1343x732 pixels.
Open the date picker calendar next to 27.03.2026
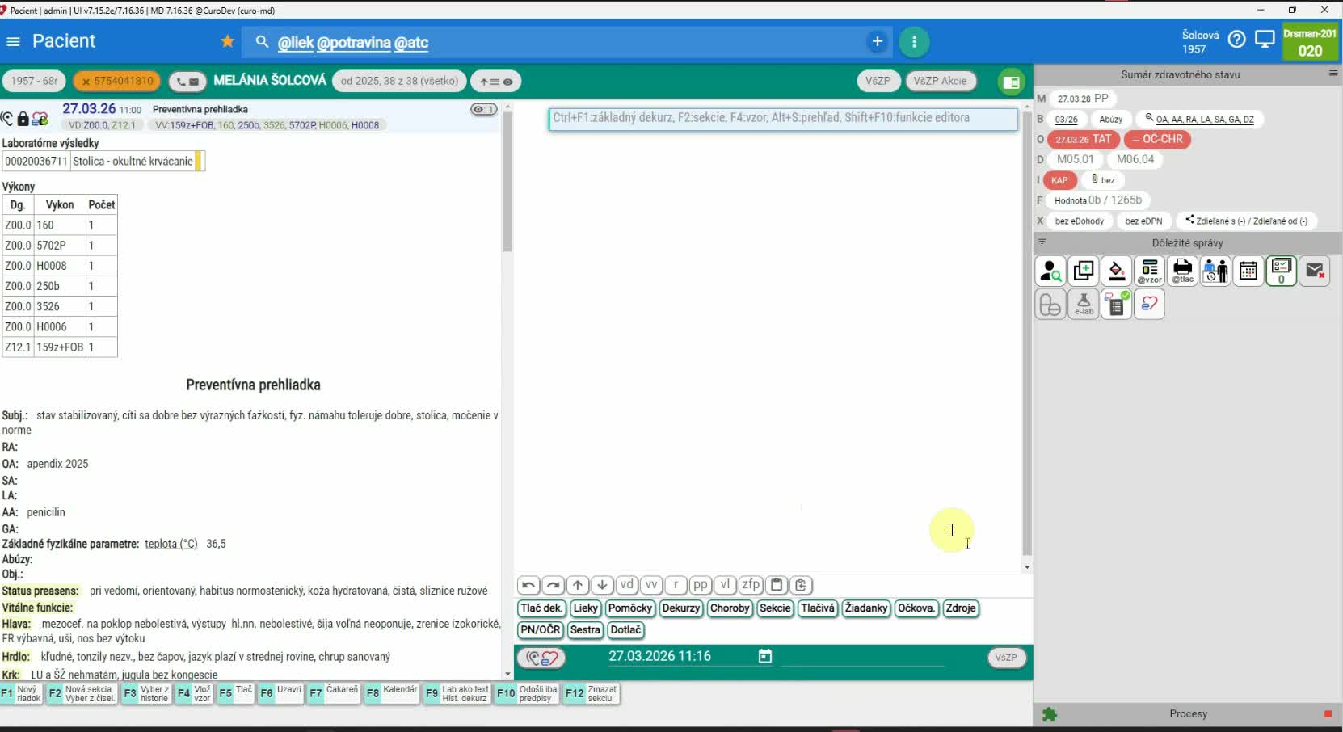[x=764, y=656]
